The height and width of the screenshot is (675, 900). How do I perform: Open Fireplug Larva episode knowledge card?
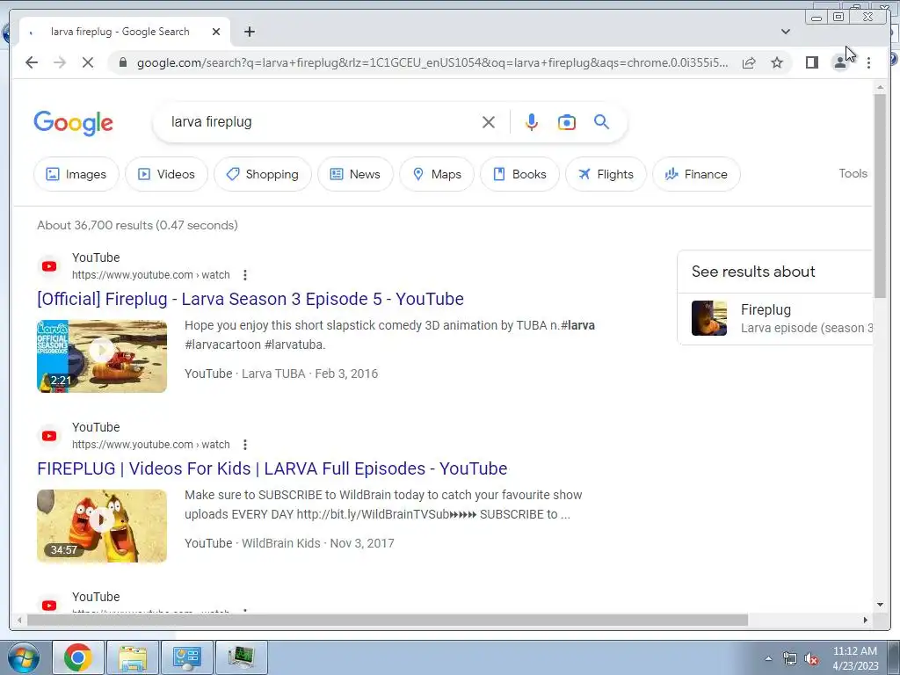[775, 318]
